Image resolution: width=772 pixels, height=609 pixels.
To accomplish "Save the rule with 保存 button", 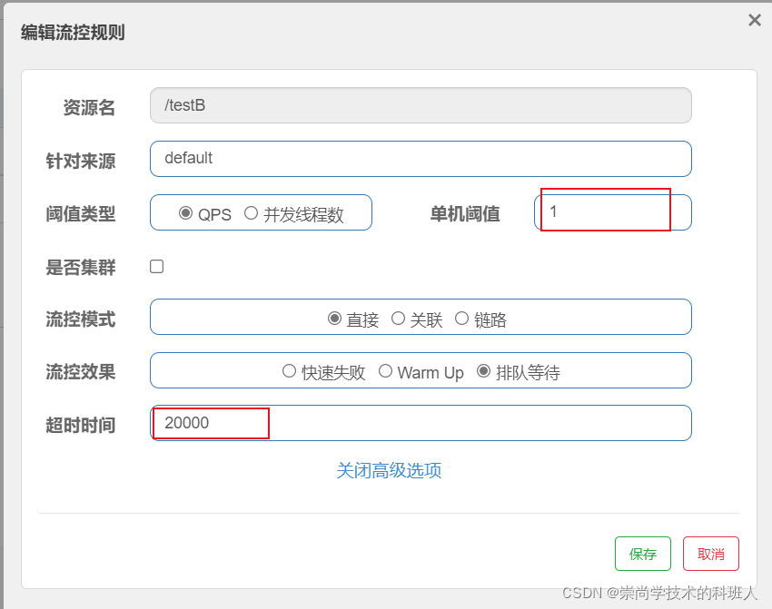I will (642, 554).
